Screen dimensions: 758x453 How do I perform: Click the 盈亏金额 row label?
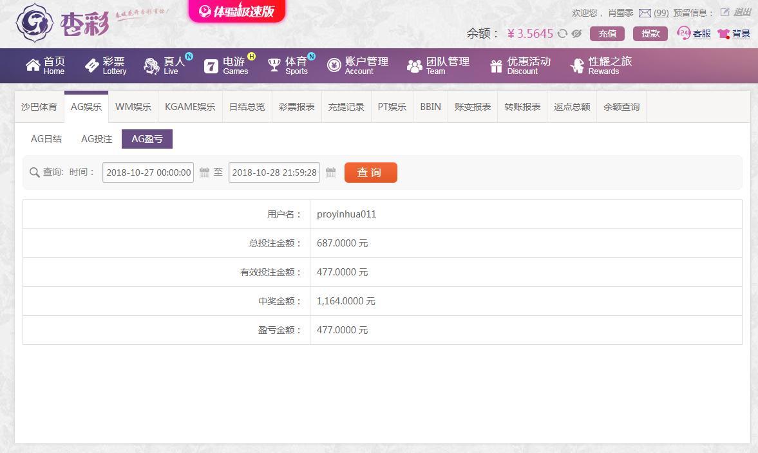[x=280, y=330]
